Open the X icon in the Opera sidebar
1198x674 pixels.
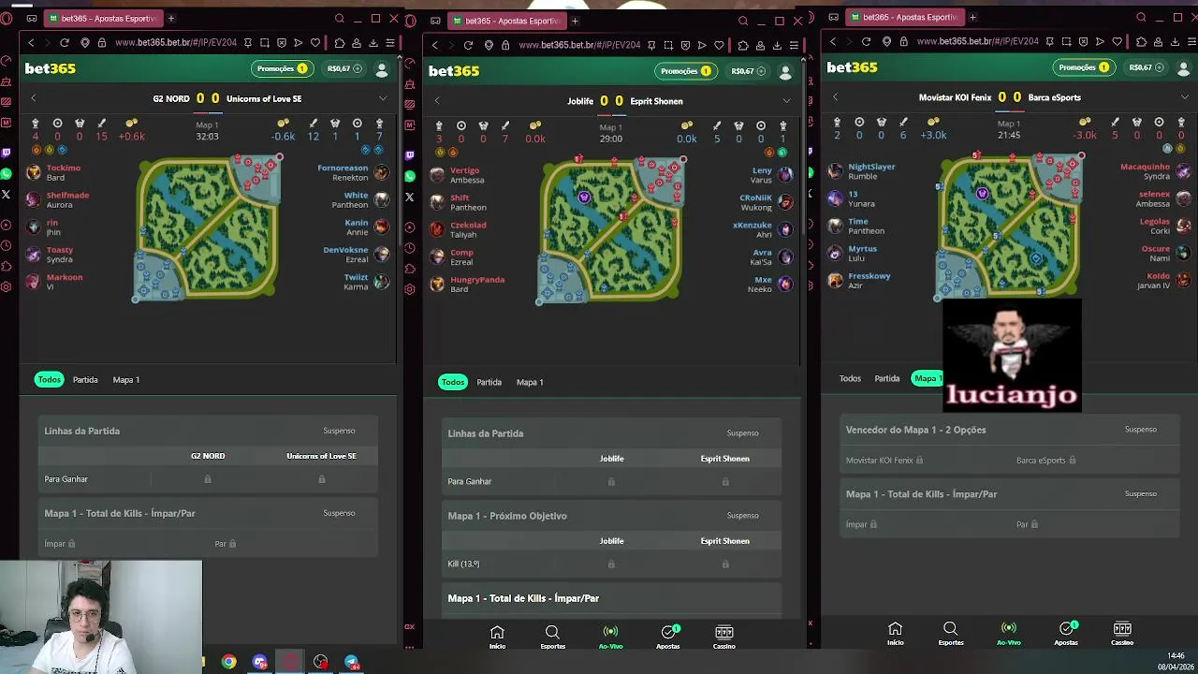point(6,195)
